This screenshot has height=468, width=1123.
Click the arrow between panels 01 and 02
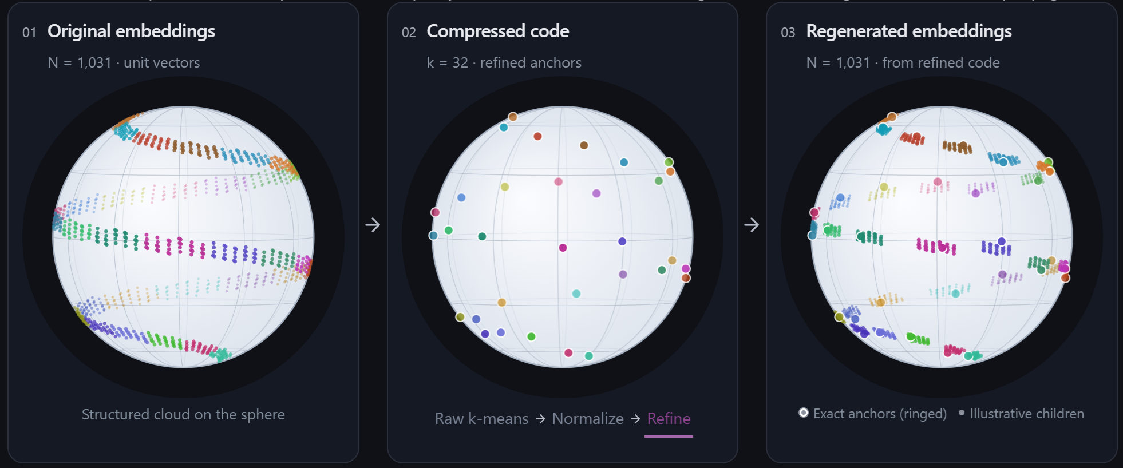click(373, 225)
